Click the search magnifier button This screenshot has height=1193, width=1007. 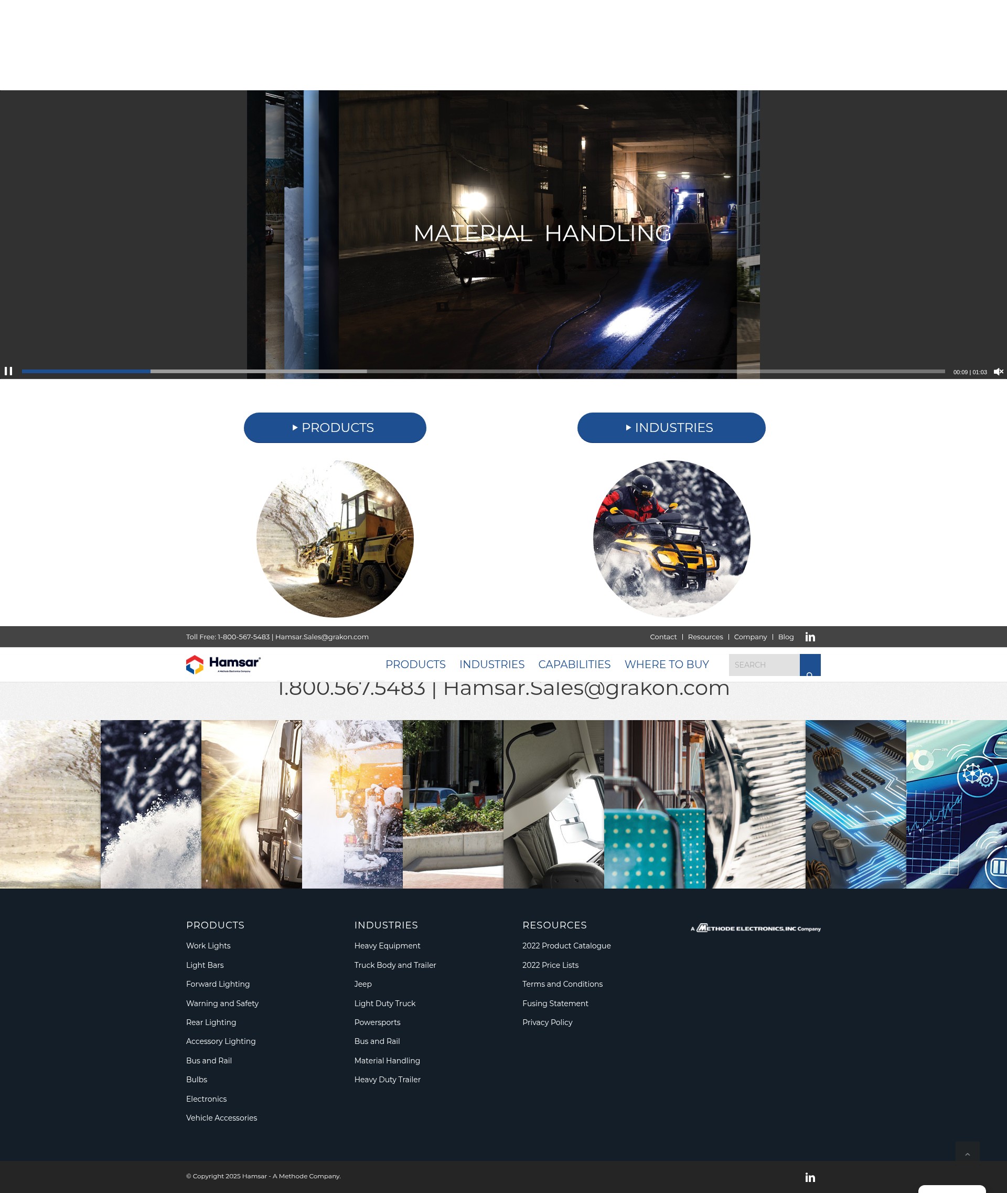(x=810, y=665)
